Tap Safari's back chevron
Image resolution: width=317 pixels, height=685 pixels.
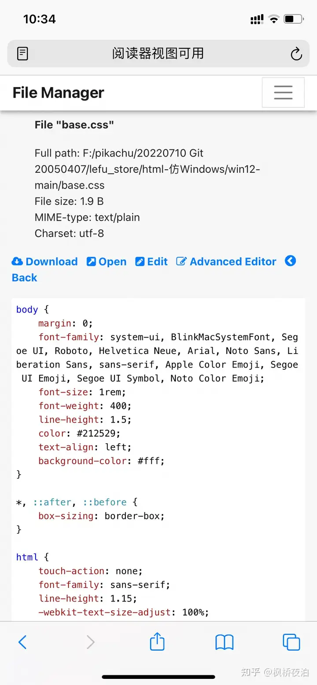click(x=22, y=642)
